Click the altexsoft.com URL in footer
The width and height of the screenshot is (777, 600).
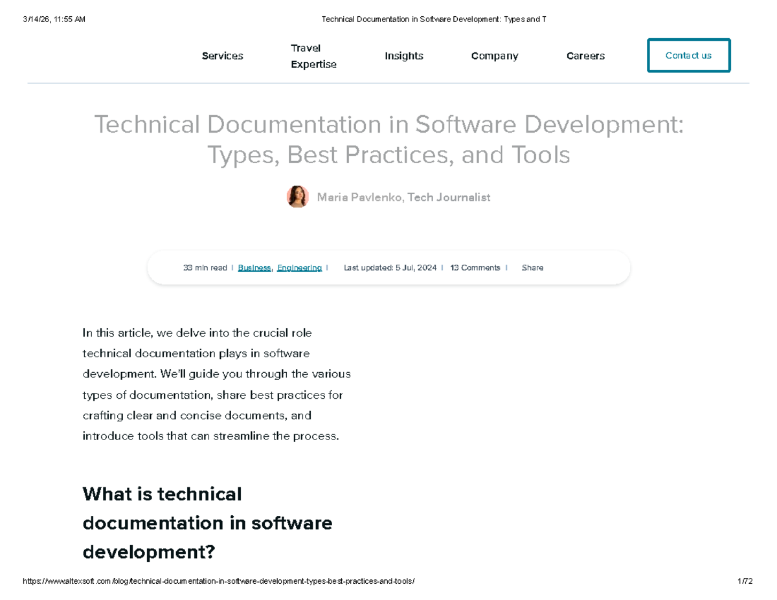[218, 581]
